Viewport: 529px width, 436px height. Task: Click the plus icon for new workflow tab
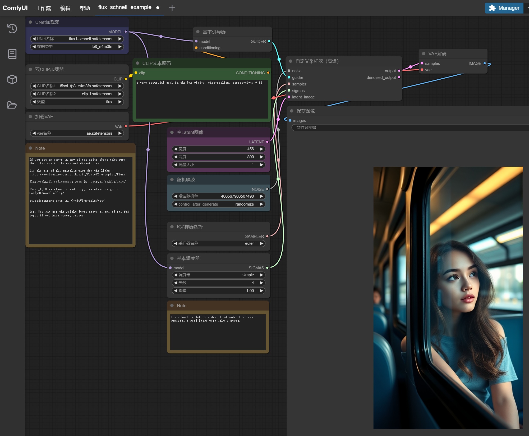[172, 8]
